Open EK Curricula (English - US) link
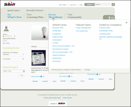The height and width of the screenshot is (107, 131). (x=62, y=52)
